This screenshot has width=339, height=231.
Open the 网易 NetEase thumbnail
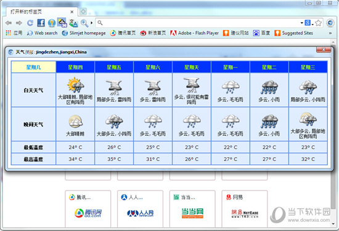click(245, 209)
